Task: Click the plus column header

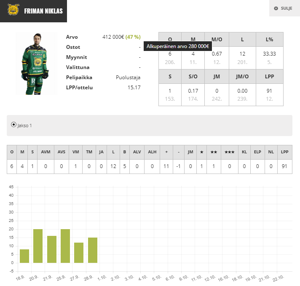Action: tap(166, 152)
